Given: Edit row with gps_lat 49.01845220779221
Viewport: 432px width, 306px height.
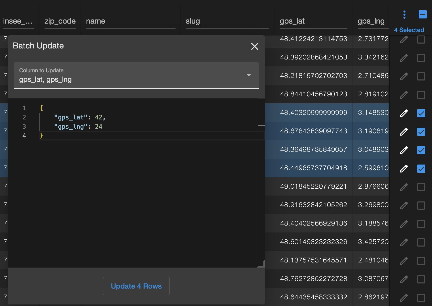Looking at the screenshot, I should [404, 187].
